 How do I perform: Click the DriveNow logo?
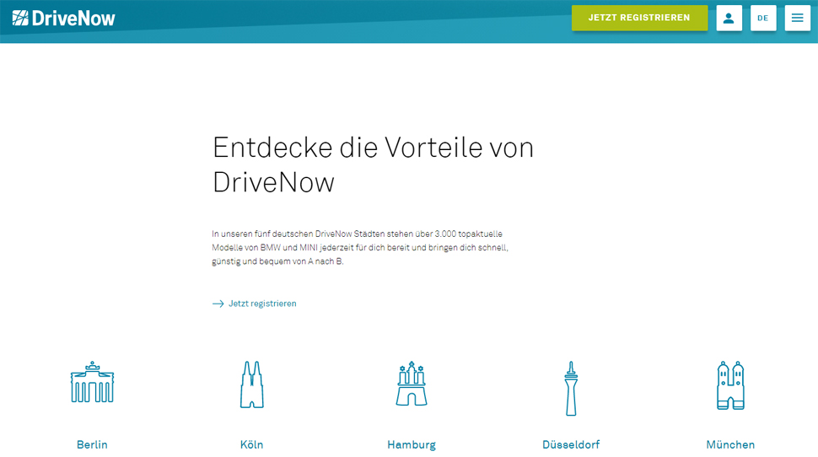tap(63, 19)
